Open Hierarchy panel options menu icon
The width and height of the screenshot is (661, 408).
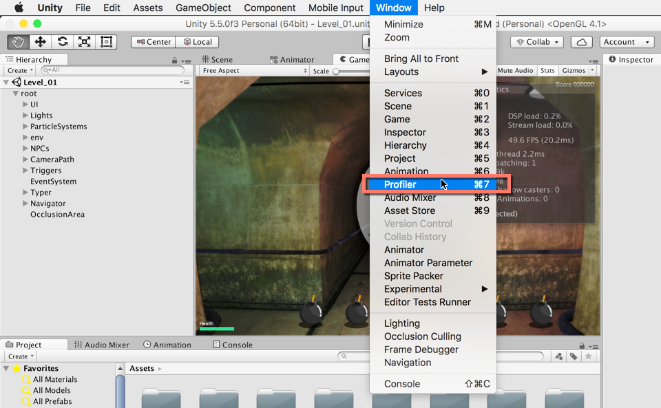pyautogui.click(x=187, y=61)
